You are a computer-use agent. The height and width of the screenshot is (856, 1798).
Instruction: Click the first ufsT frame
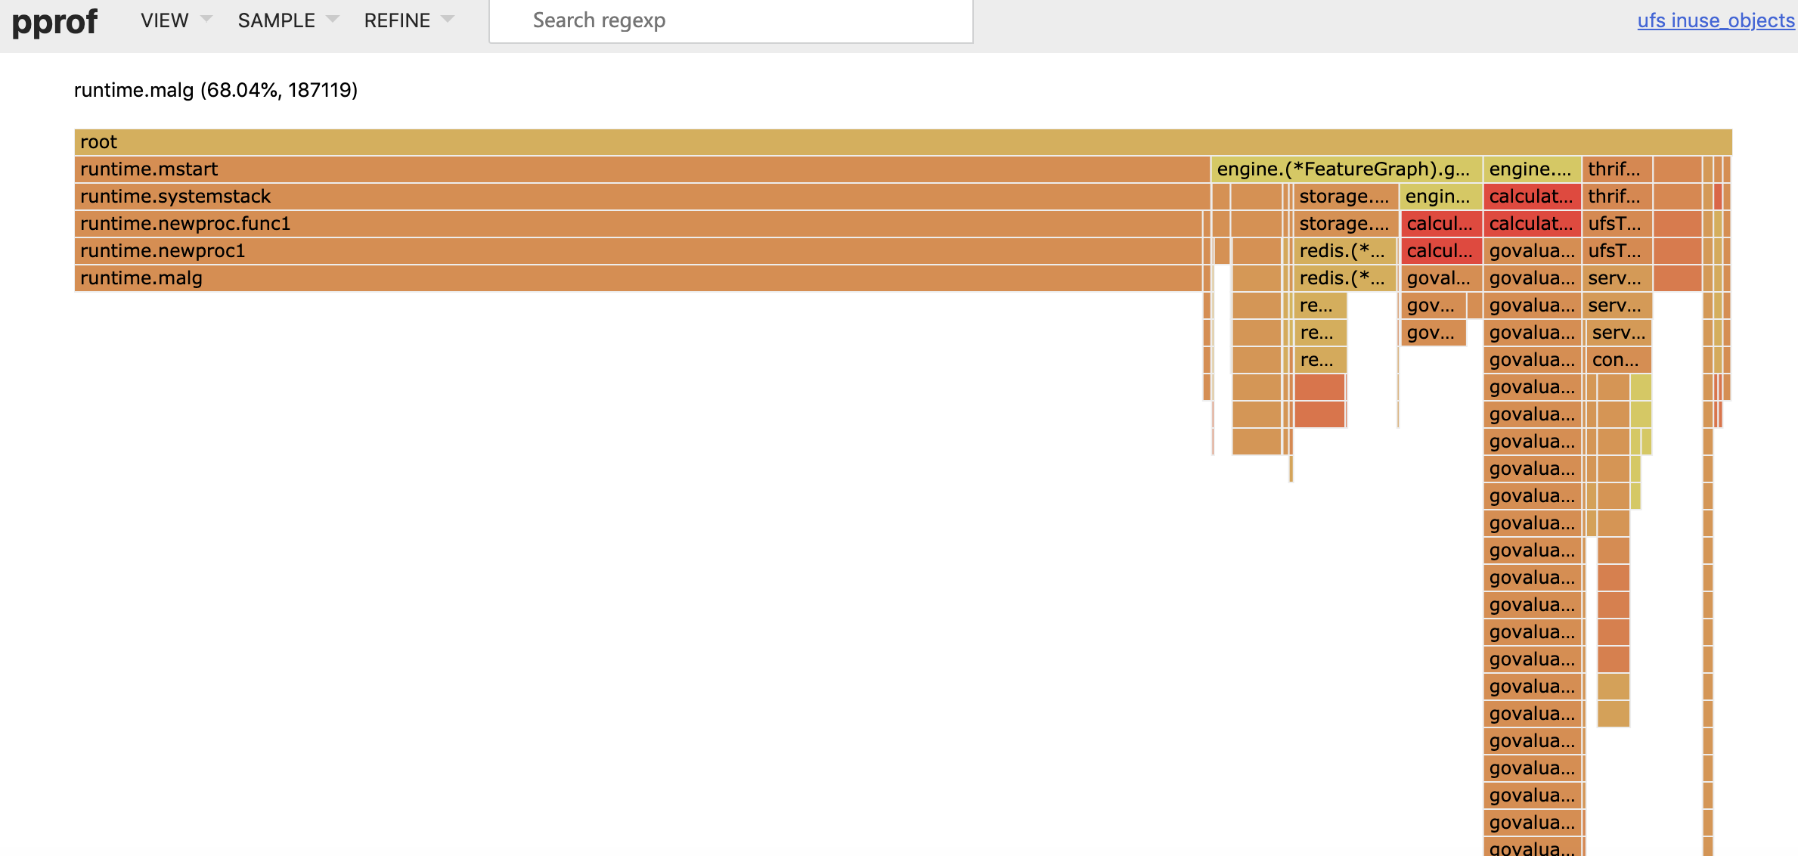point(1617,224)
